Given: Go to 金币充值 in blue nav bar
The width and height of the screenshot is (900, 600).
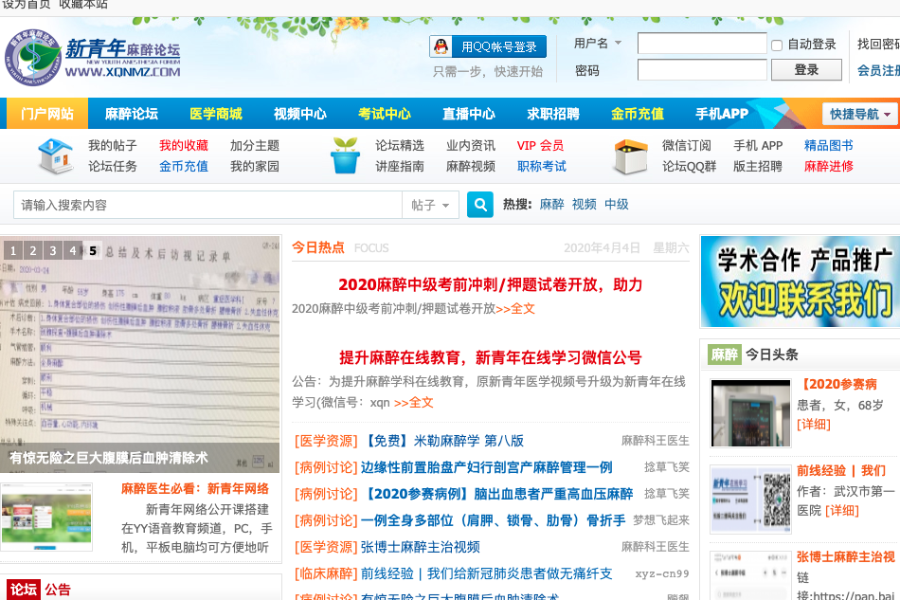Looking at the screenshot, I should 638,114.
